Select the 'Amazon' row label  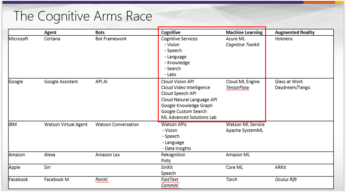tap(17, 155)
